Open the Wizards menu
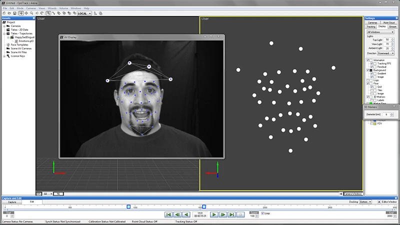 tap(52, 8)
